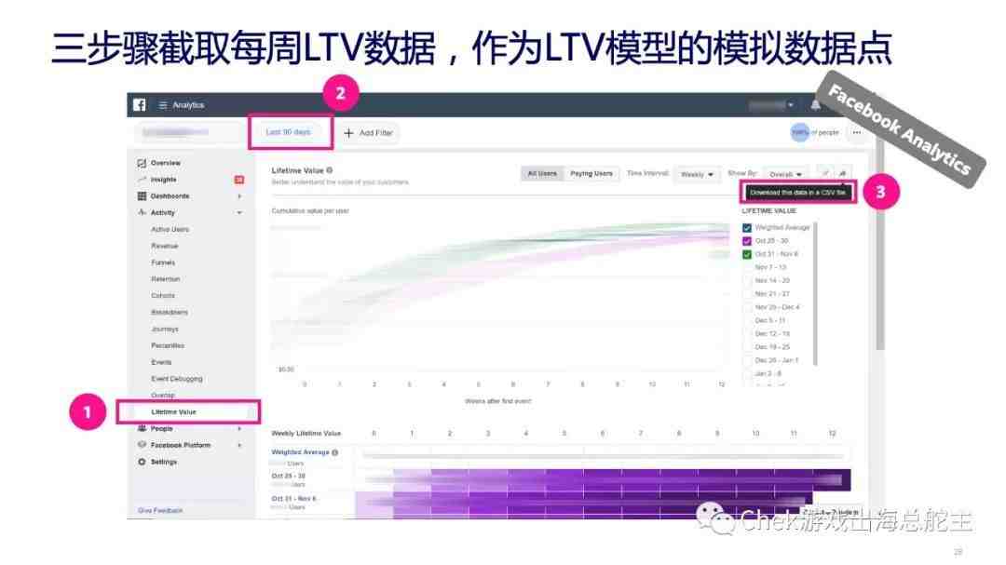Open Cohorts in sidebar
The width and height of the screenshot is (1006, 565).
(x=163, y=296)
